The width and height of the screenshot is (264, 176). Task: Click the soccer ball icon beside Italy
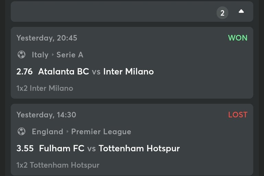(x=22, y=55)
